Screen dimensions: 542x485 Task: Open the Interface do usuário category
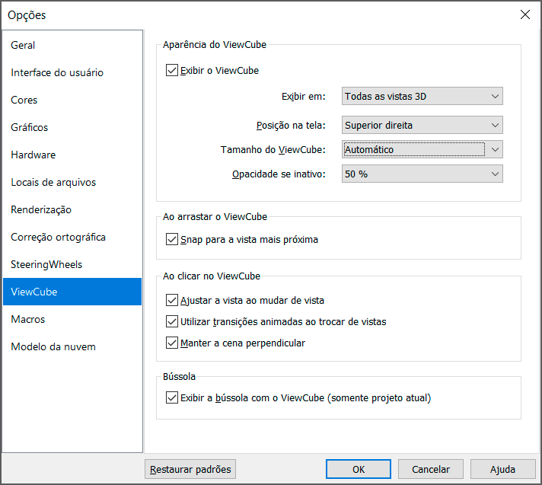pyautogui.click(x=57, y=73)
